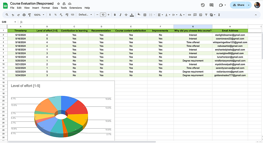Open the Help menu

(87, 8)
